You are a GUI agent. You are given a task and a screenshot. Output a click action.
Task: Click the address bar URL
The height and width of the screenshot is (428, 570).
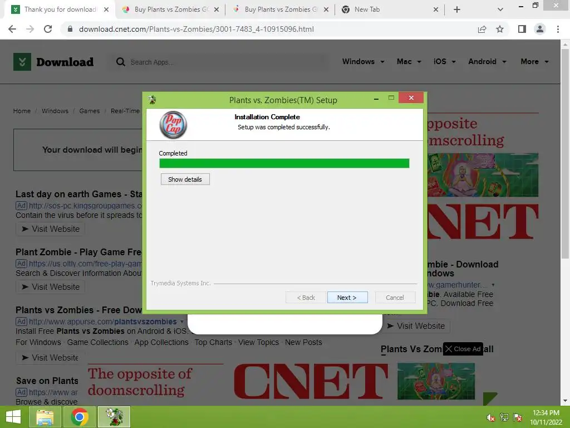coord(196,29)
